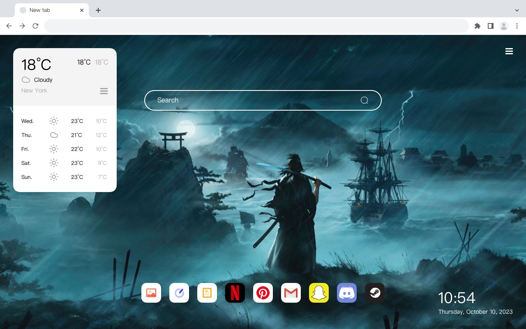This screenshot has width=526, height=329.
Task: Reload the current page
Action: pos(35,26)
